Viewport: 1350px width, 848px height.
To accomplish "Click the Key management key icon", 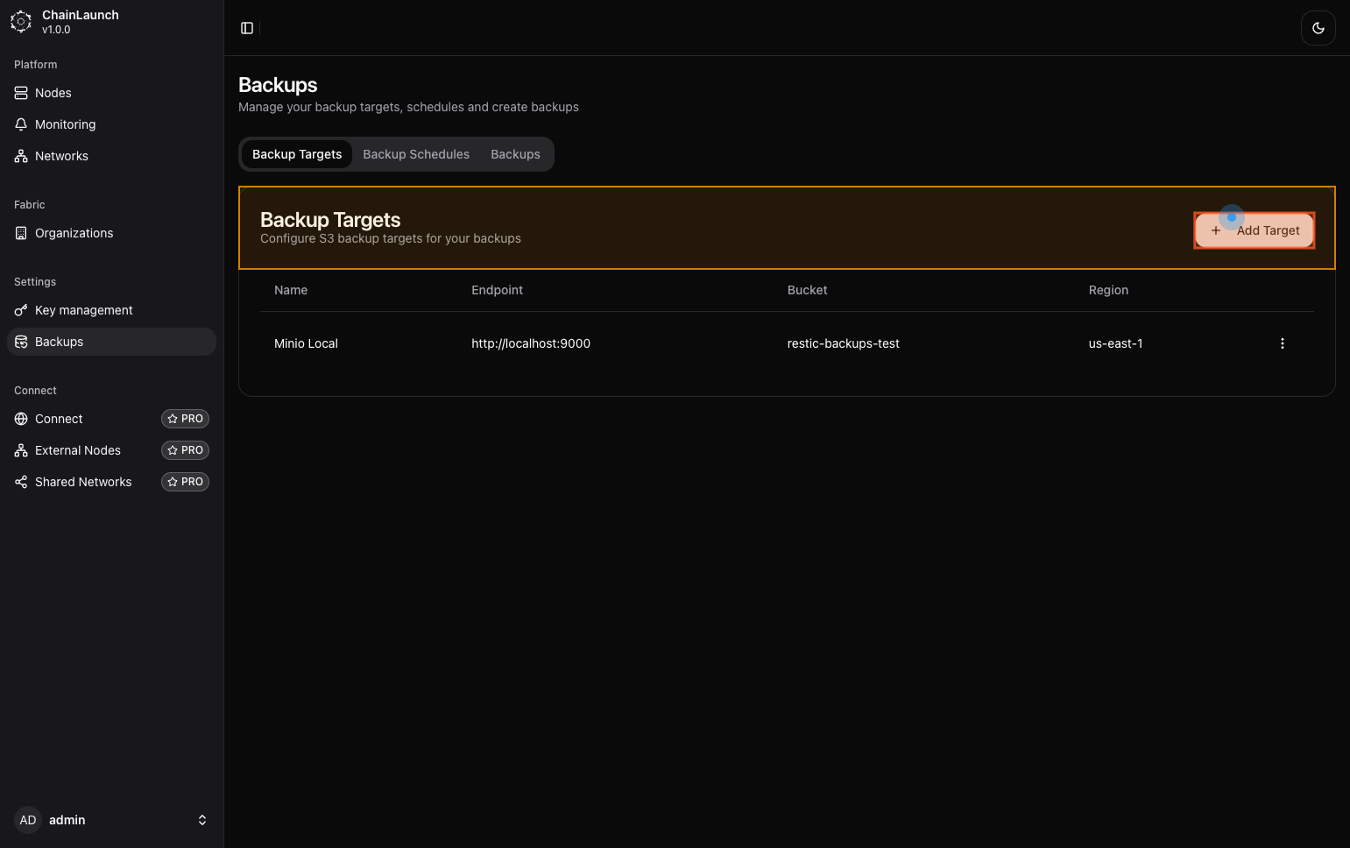I will 21,310.
